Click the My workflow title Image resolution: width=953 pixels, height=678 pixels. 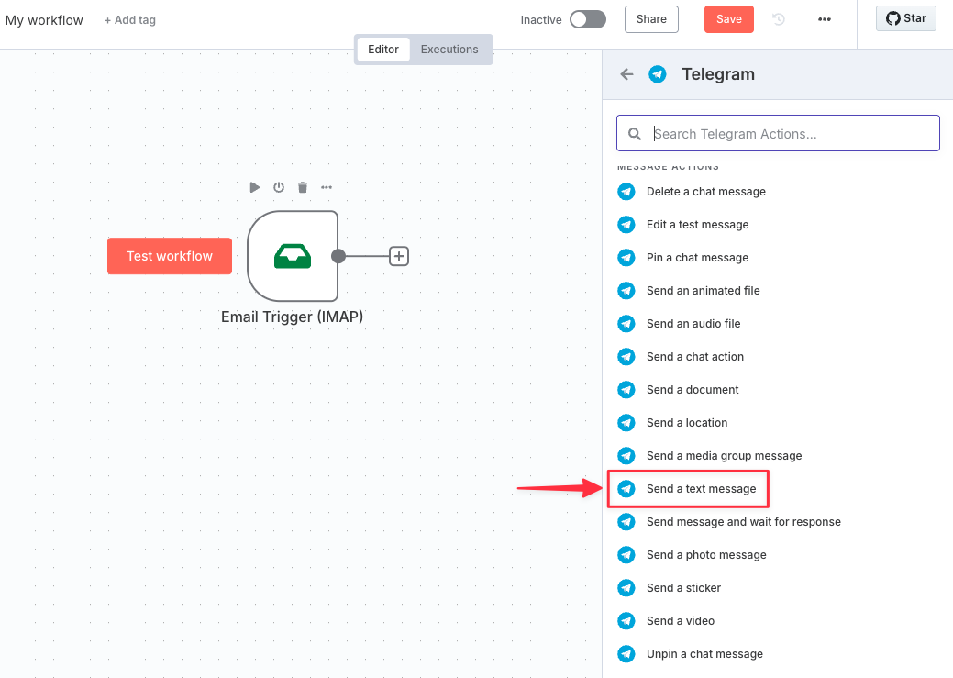[44, 20]
